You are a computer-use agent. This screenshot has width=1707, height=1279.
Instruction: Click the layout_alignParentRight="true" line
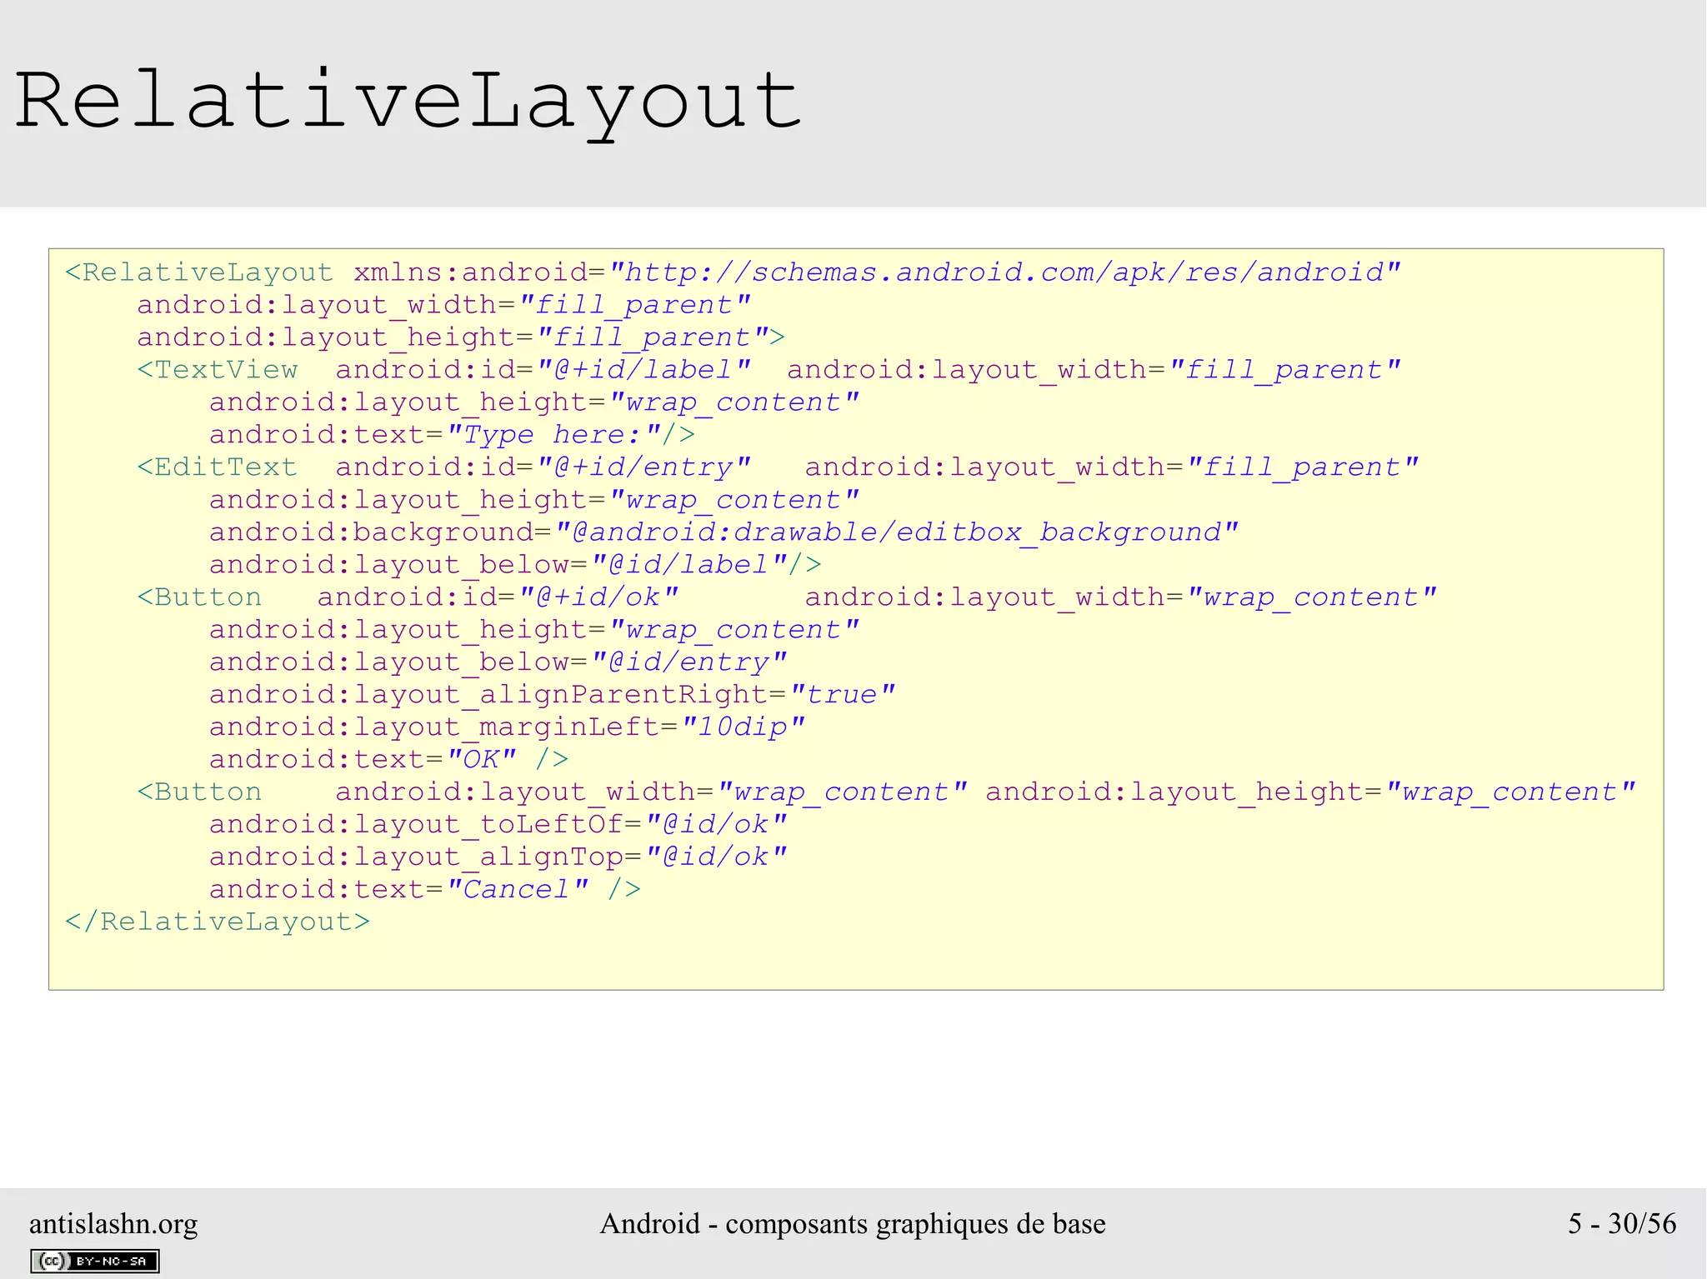[x=552, y=695]
